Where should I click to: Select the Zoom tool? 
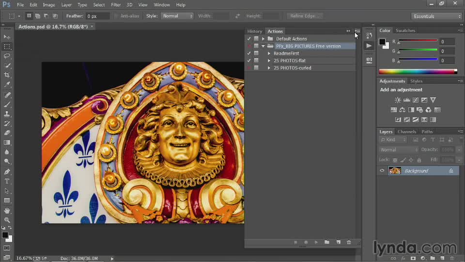pyautogui.click(x=7, y=220)
